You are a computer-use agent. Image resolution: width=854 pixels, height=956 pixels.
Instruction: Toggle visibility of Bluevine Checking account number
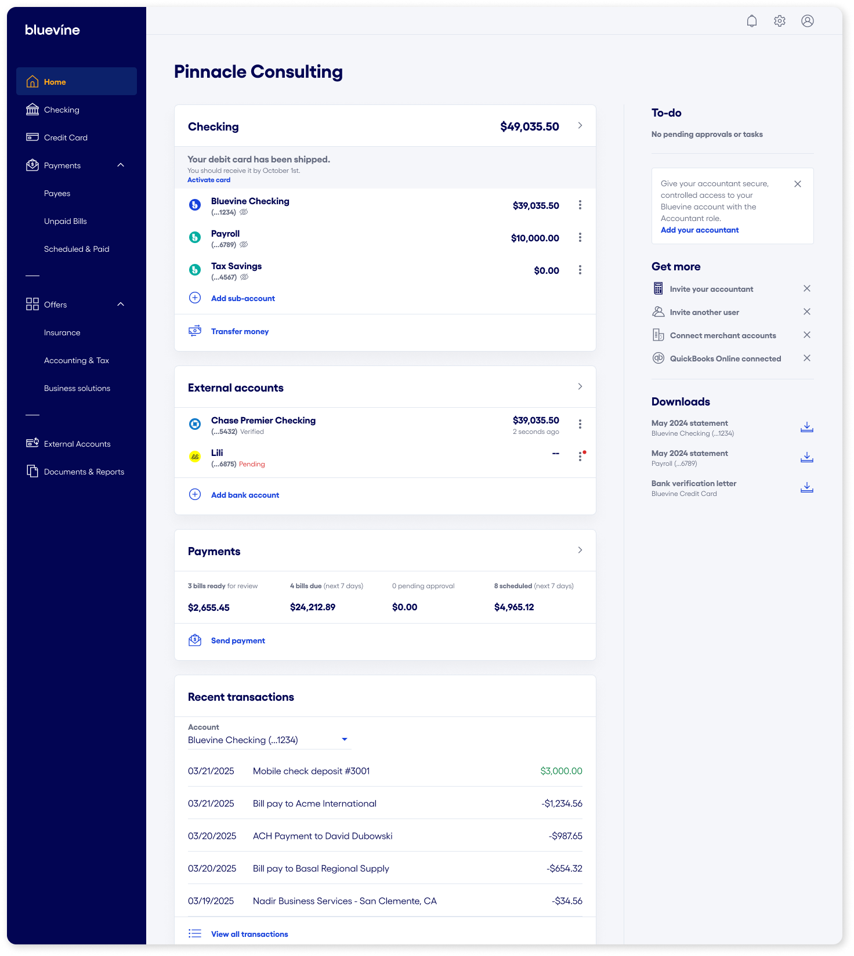point(244,212)
